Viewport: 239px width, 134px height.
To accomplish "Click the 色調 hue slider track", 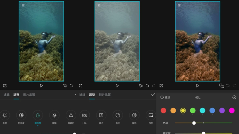I will coord(212,123).
